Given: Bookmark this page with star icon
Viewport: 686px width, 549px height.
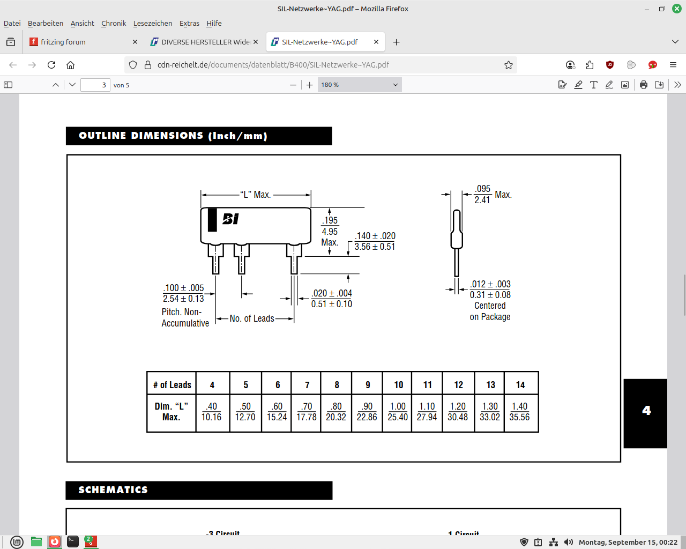Looking at the screenshot, I should pyautogui.click(x=509, y=65).
